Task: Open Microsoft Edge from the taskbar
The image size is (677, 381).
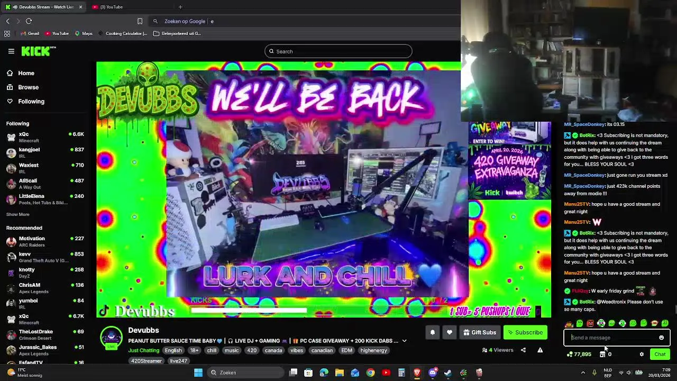Action: click(324, 373)
